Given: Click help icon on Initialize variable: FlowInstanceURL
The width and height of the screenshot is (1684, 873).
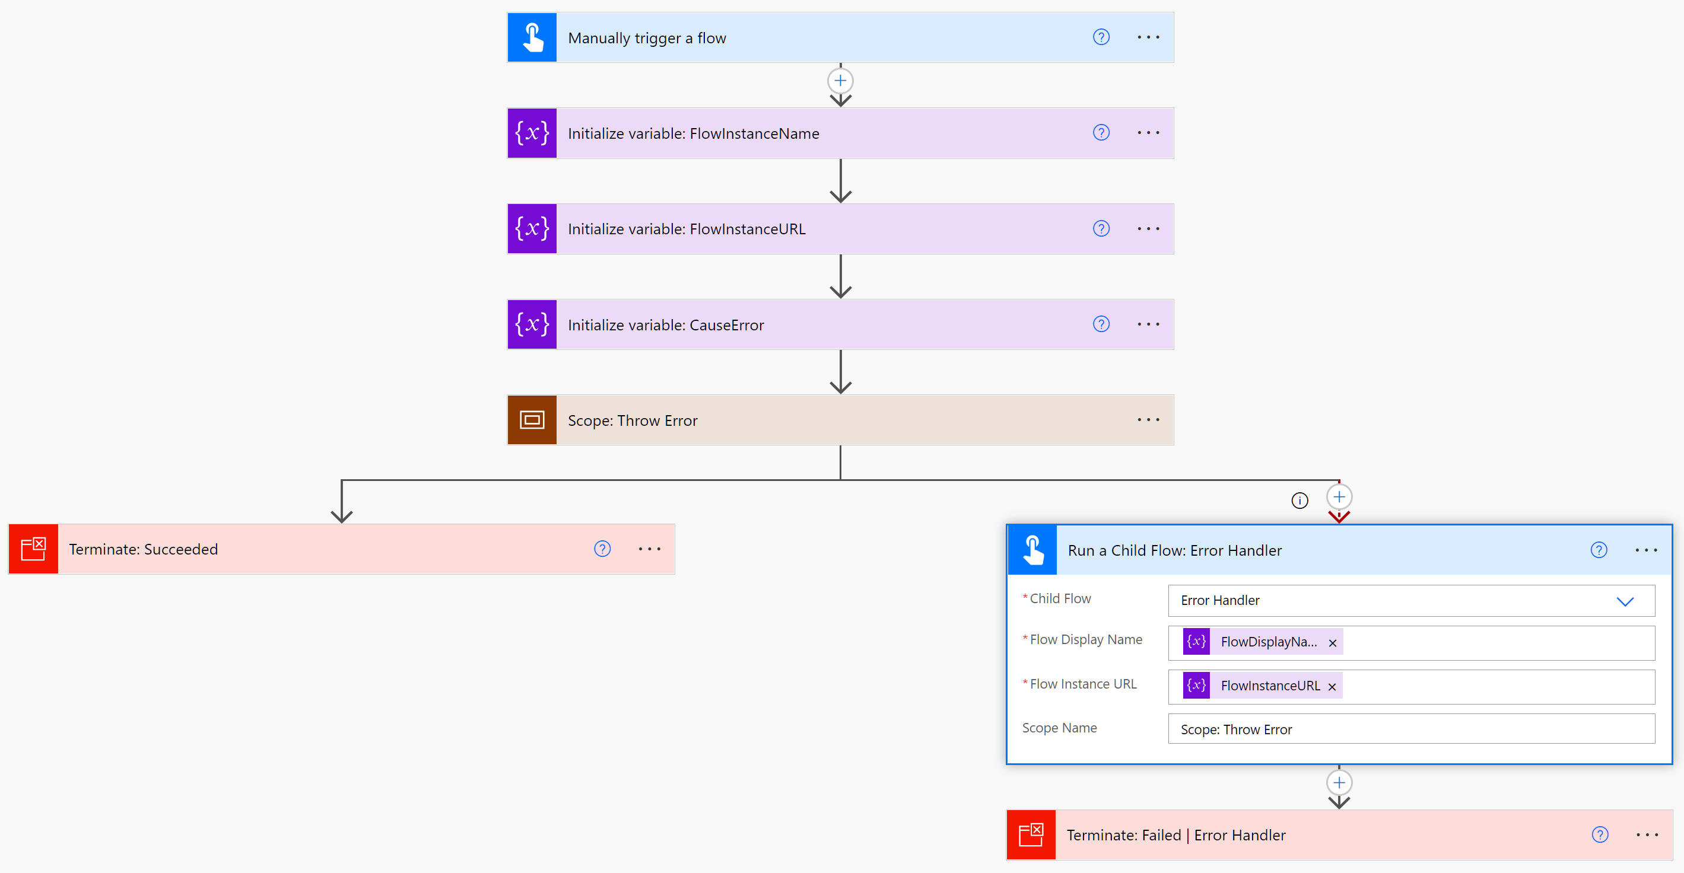Looking at the screenshot, I should click(x=1101, y=229).
